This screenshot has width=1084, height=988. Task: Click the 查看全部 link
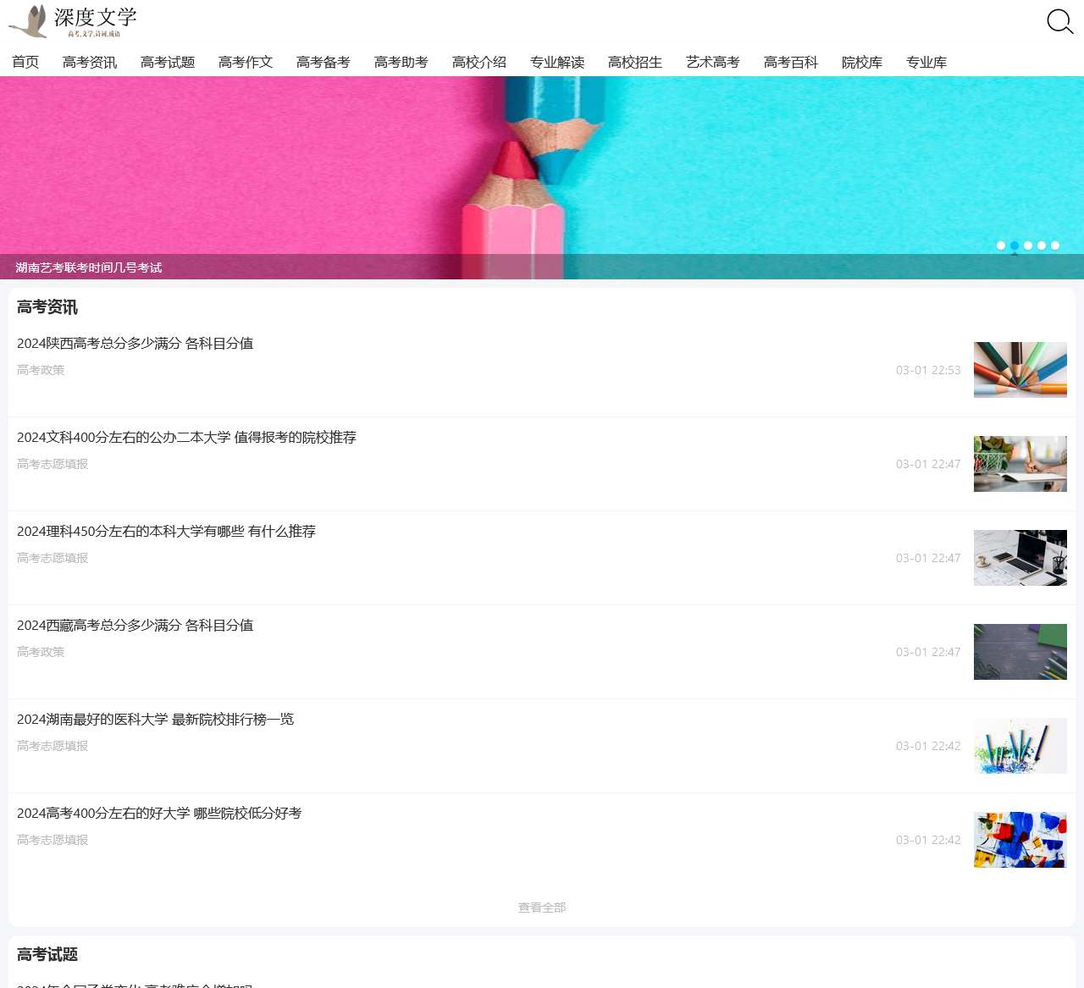[x=542, y=907]
